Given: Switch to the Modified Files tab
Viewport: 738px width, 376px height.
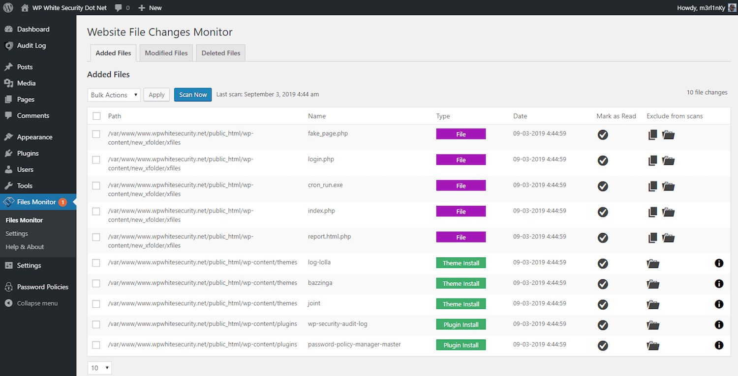Looking at the screenshot, I should pyautogui.click(x=166, y=53).
